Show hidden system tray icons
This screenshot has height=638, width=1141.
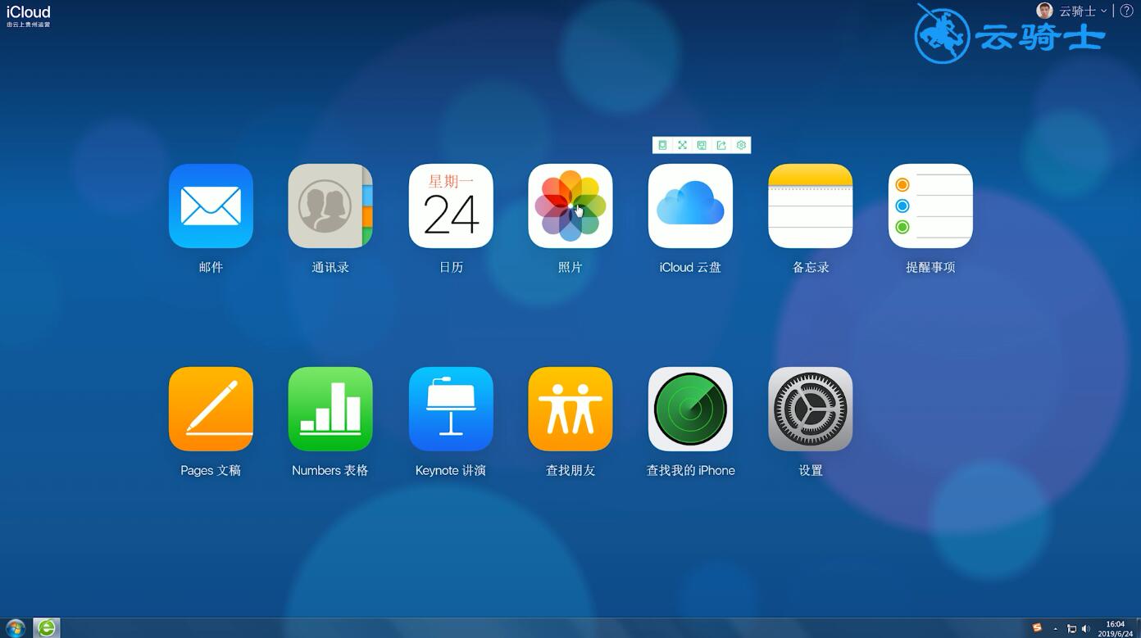1055,629
